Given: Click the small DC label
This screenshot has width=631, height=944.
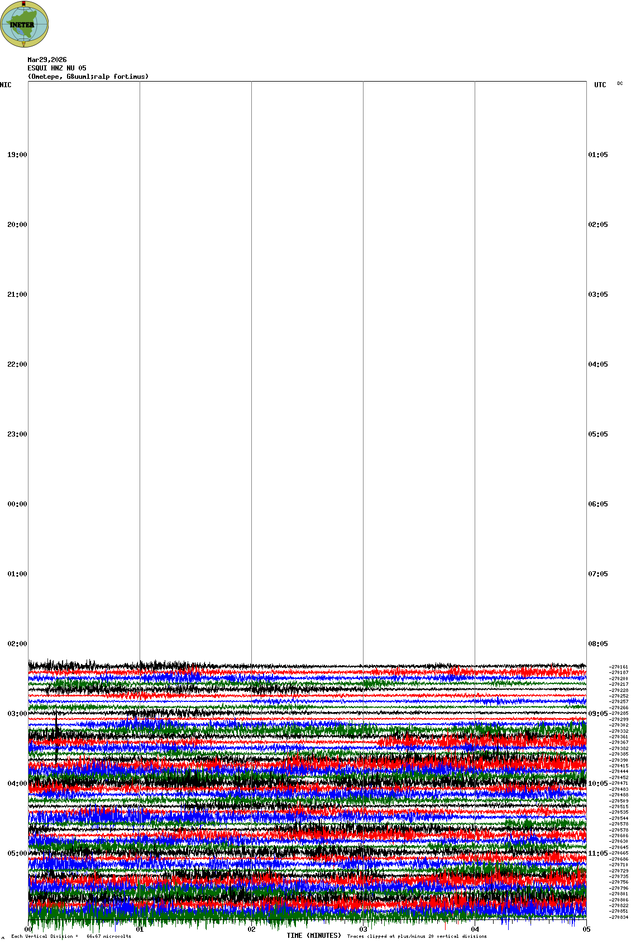Looking at the screenshot, I should point(620,84).
